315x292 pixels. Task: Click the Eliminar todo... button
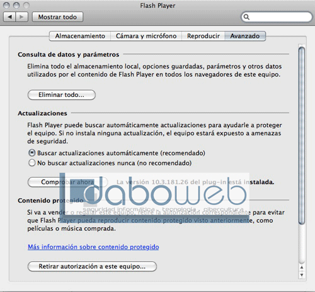(x=62, y=95)
